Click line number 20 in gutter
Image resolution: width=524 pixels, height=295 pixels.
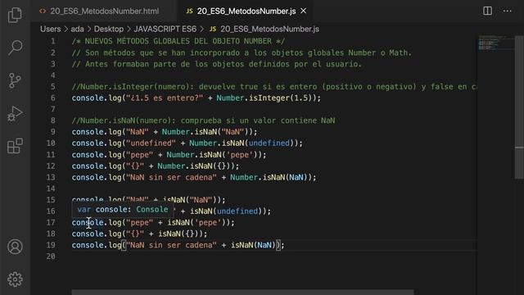point(51,256)
